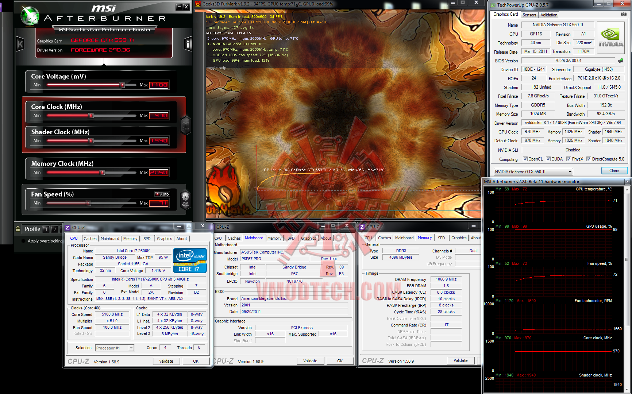Click the Core Voltage value field showing 1100
The width and height of the screenshot is (632, 394).
159,85
